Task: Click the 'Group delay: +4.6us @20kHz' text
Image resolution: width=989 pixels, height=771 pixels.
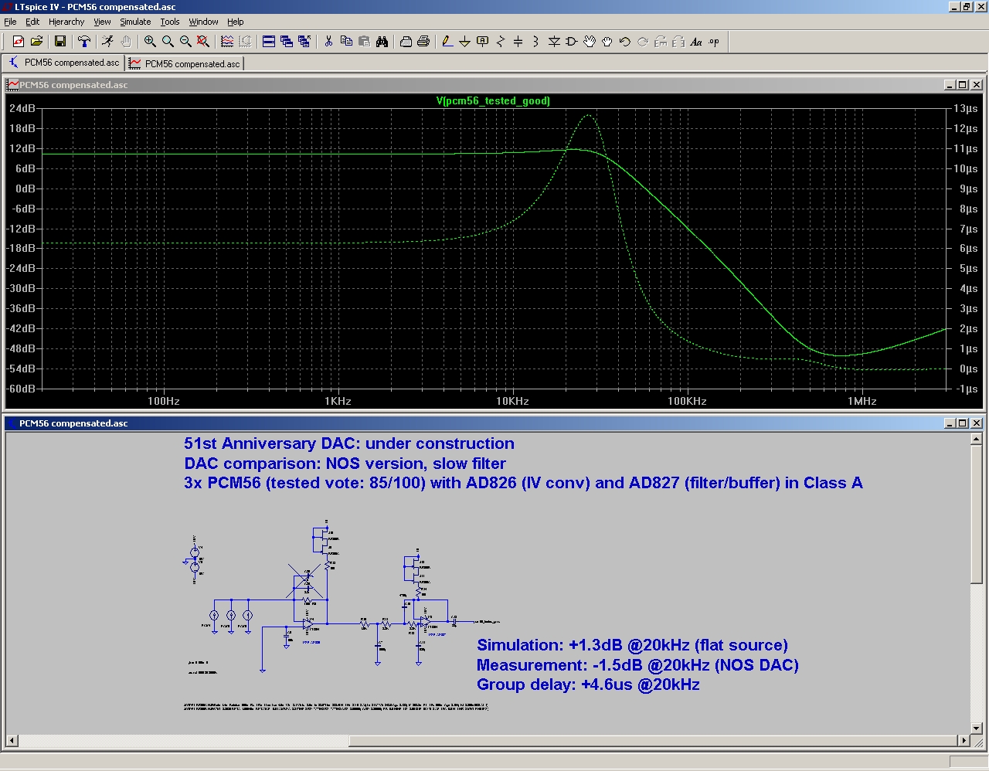Action: tap(588, 684)
